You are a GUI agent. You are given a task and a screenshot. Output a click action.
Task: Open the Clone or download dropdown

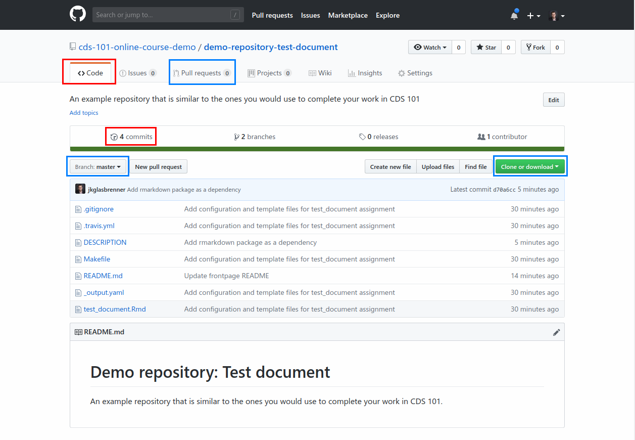tap(530, 167)
